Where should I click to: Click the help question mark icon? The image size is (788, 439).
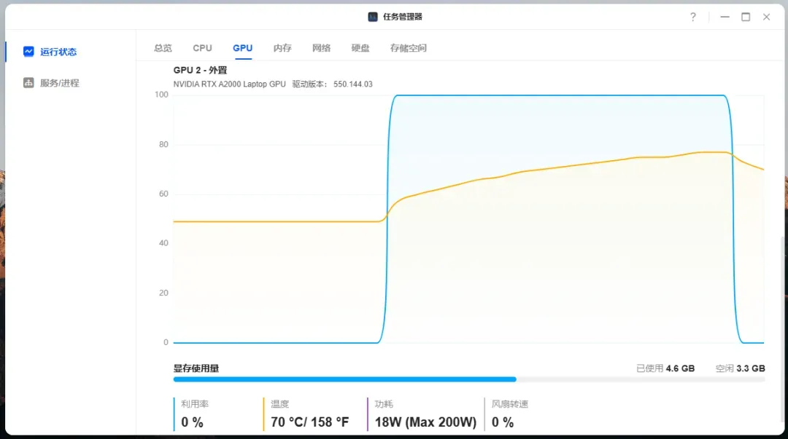(x=692, y=17)
